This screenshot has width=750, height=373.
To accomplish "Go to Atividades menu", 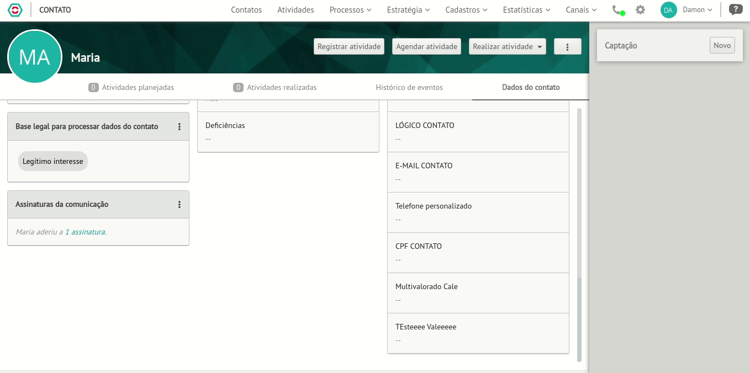I will tap(295, 10).
